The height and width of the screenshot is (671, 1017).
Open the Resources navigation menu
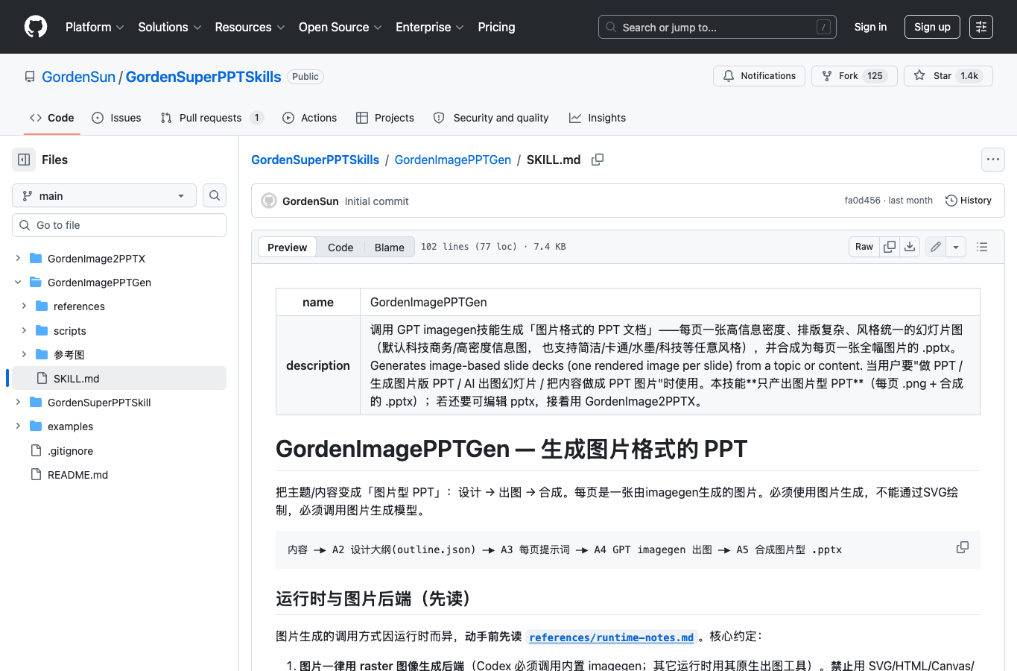pos(250,27)
